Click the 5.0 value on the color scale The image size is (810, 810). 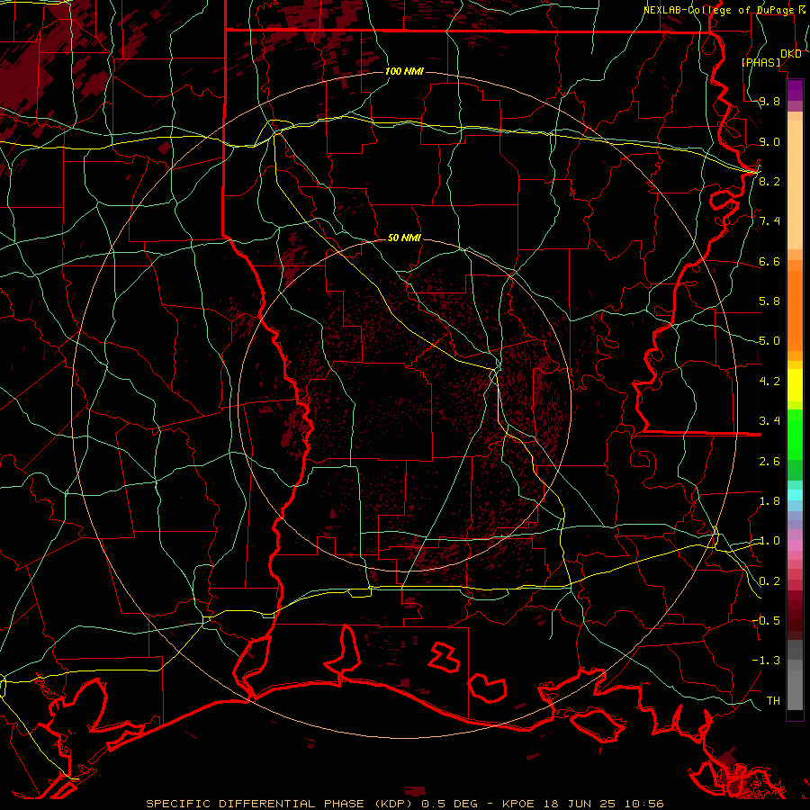[769, 341]
